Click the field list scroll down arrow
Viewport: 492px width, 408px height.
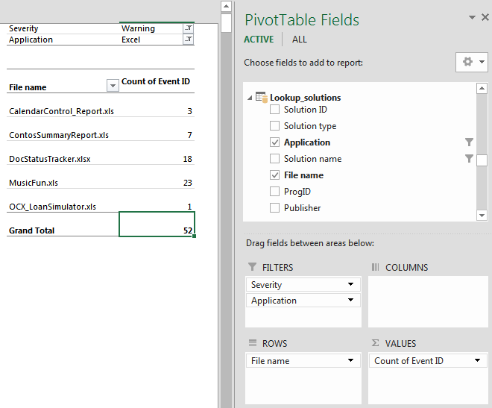coord(482,216)
